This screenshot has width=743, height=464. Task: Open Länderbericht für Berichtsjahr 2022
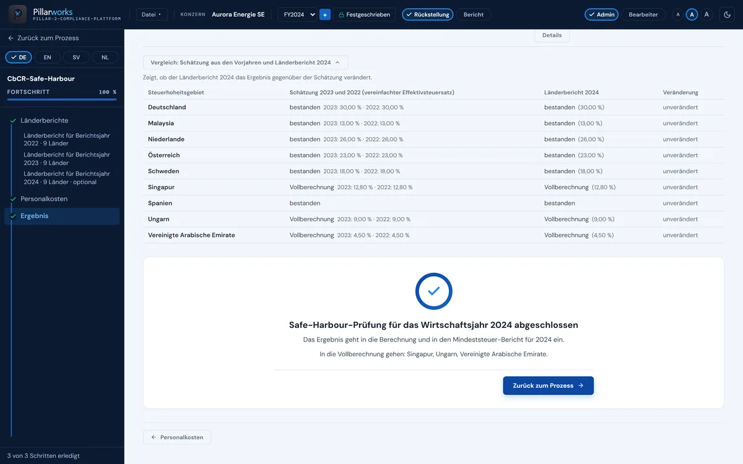67,139
